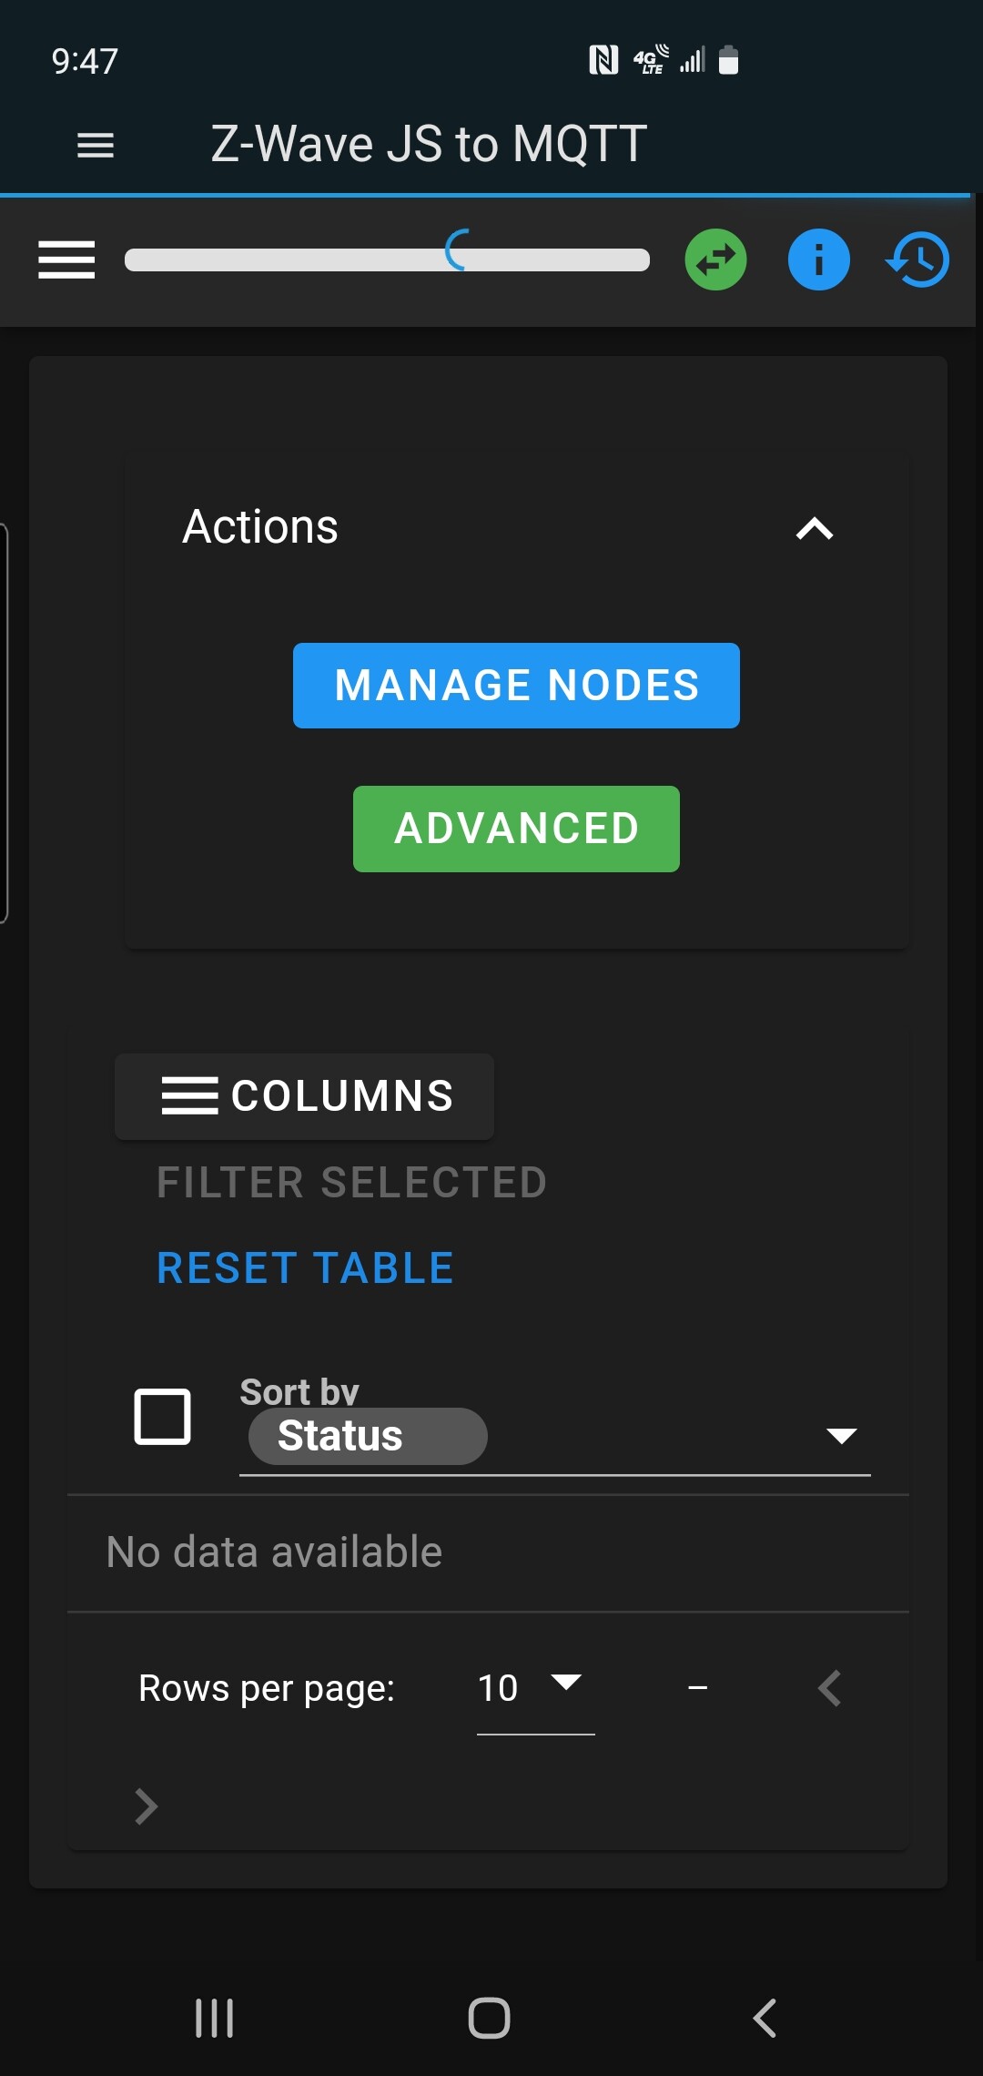Go to next table page
The width and height of the screenshot is (983, 2076).
(x=147, y=1806)
